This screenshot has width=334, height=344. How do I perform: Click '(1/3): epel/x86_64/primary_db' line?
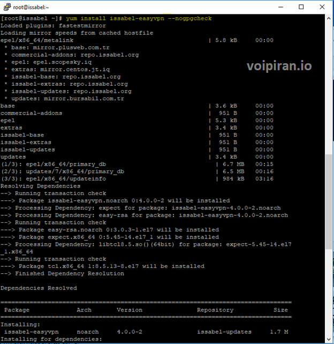click(136, 164)
